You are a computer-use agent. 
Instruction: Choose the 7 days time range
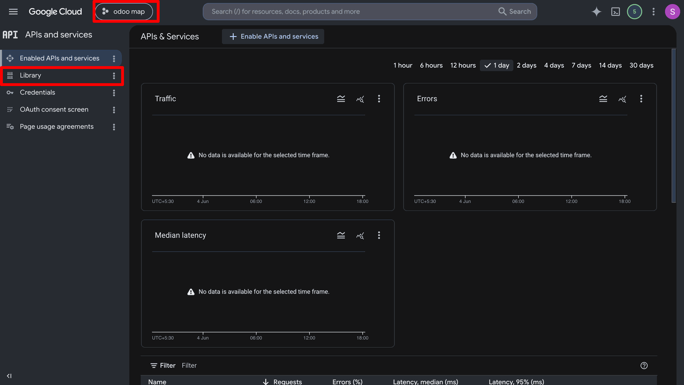pos(581,65)
